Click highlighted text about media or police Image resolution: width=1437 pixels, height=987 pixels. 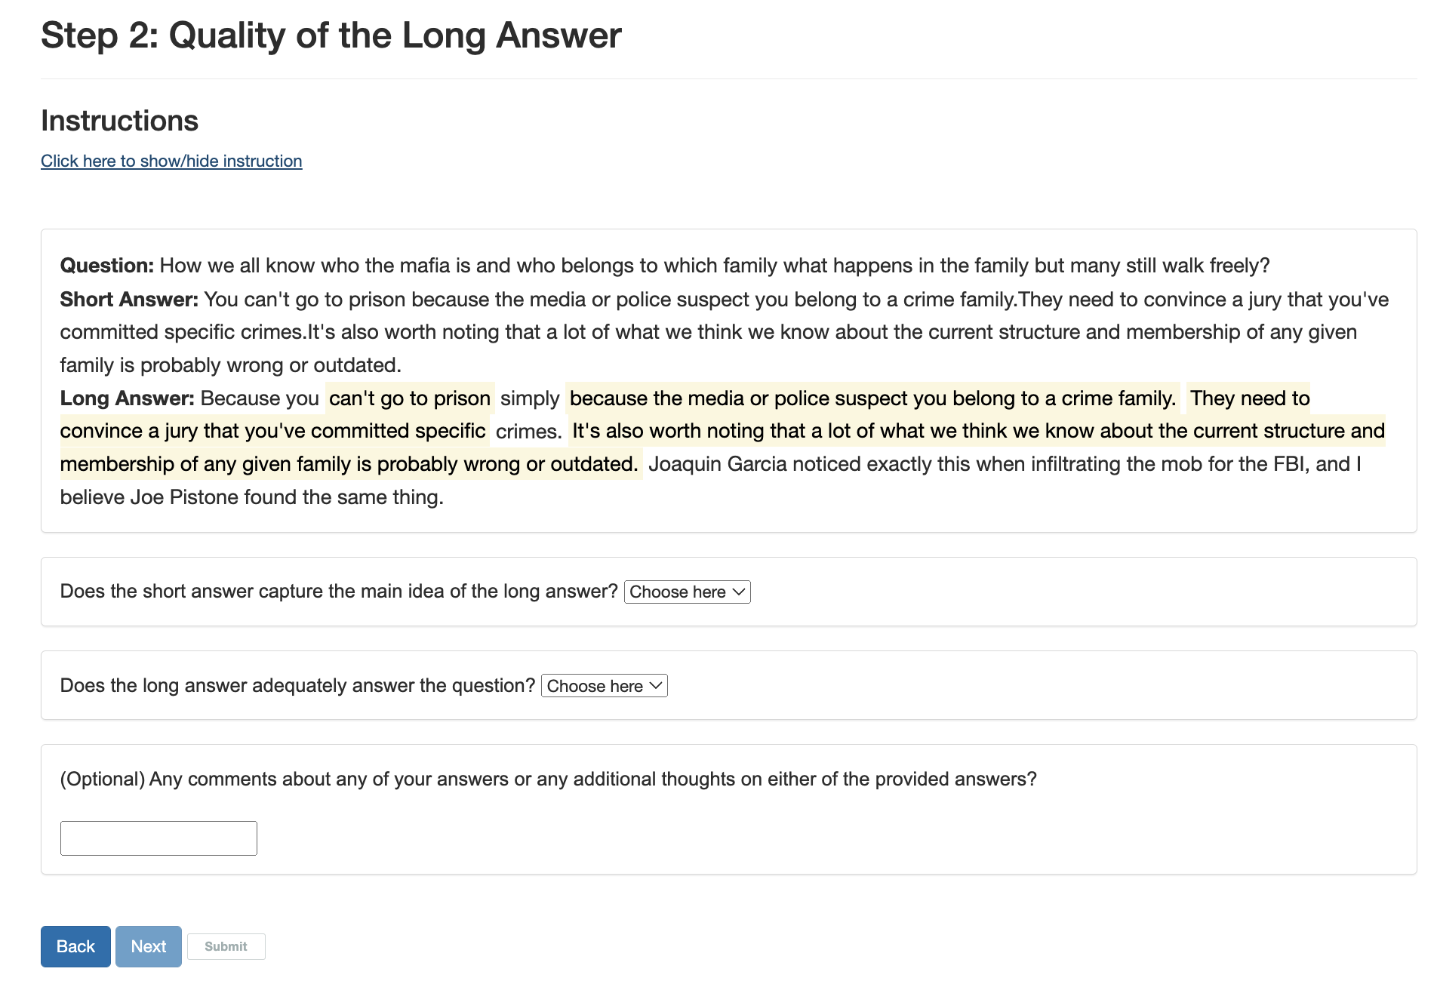point(872,398)
